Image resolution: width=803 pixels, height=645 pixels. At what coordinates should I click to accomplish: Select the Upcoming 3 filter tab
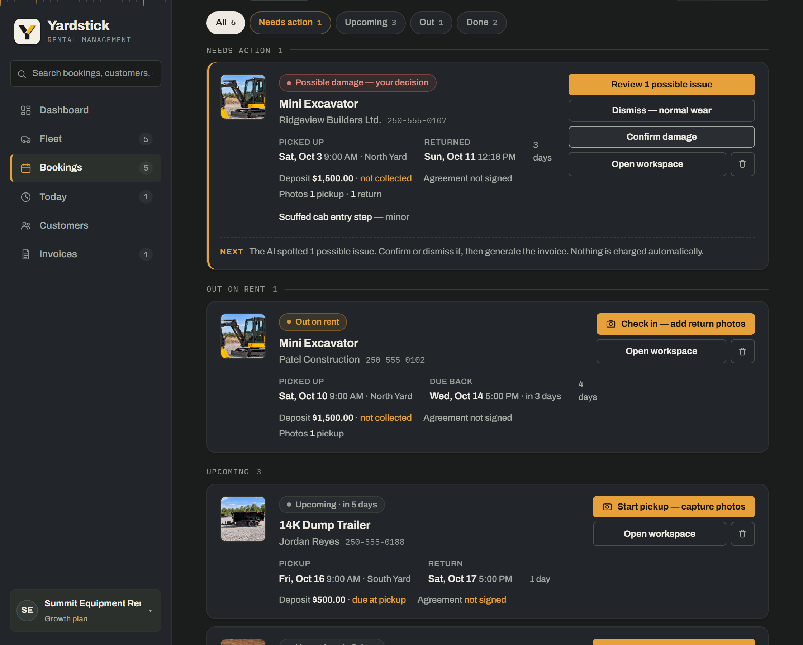click(370, 23)
